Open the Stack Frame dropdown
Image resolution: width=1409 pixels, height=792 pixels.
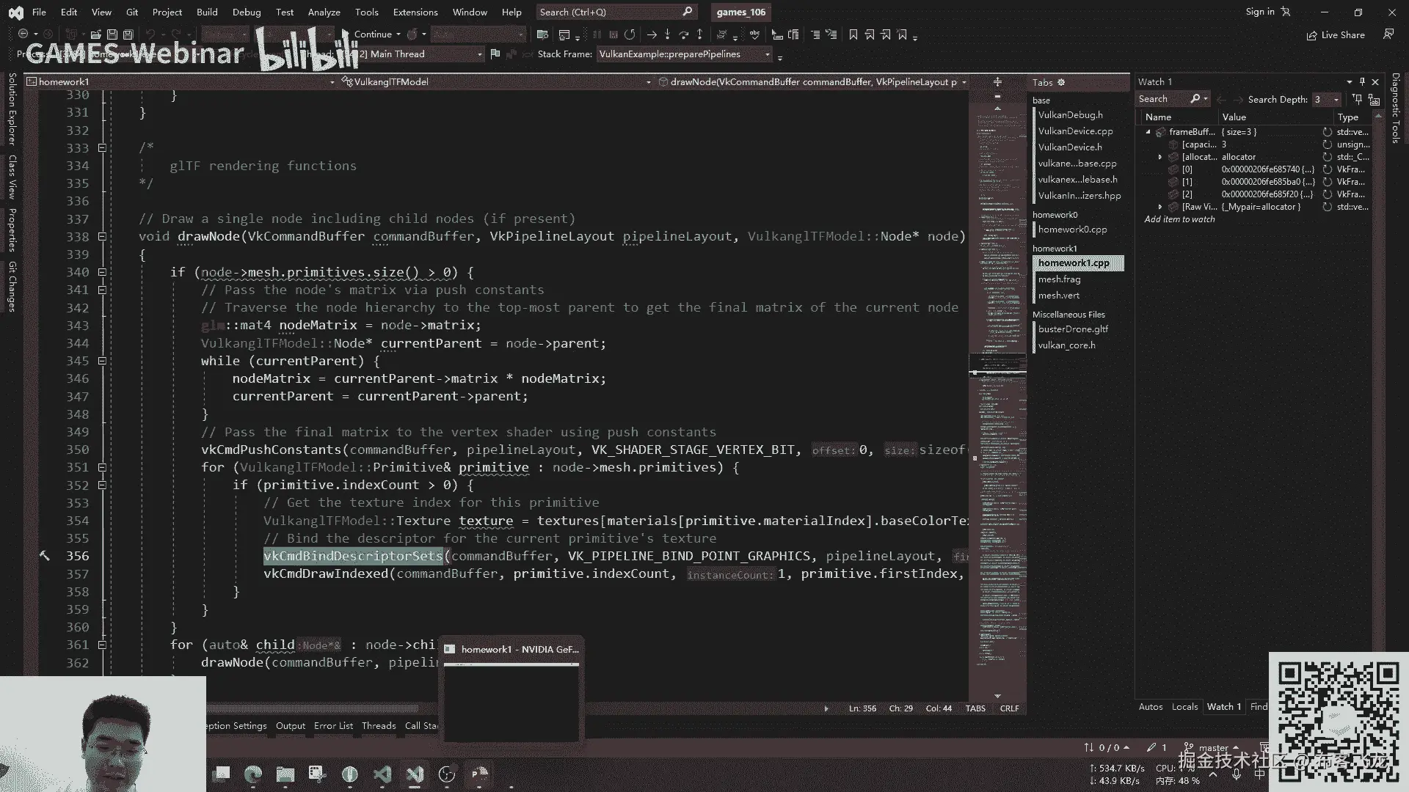(768, 54)
